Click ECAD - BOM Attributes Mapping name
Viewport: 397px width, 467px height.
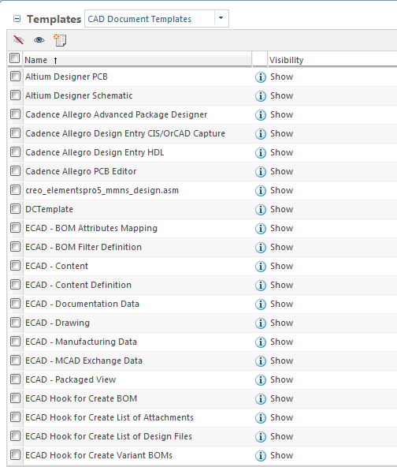91,228
